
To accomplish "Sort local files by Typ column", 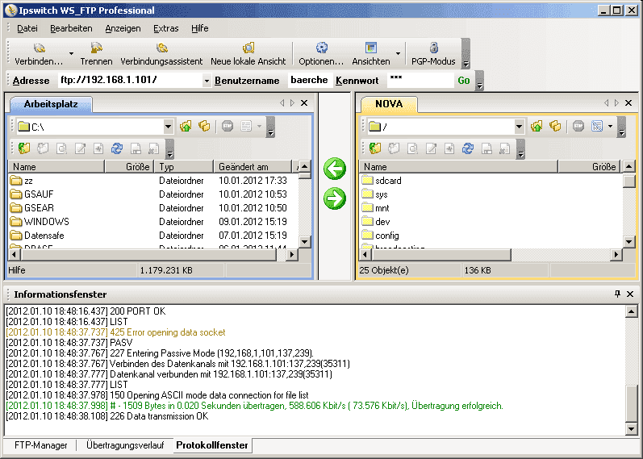I will point(184,166).
